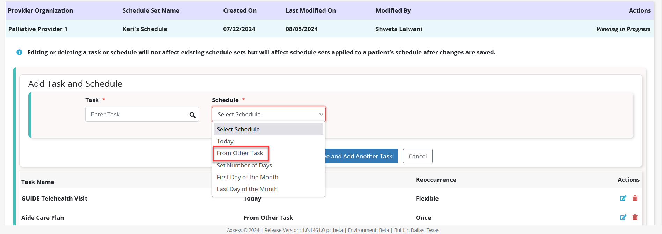The image size is (662, 234).
Task: Edit the Aide Care Plan task
Action: pos(623,218)
